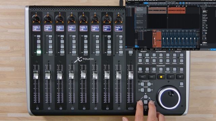Viewport: 216px width, 121px height.
Task: Click the channel 4 fader cap
Action: (71, 75)
